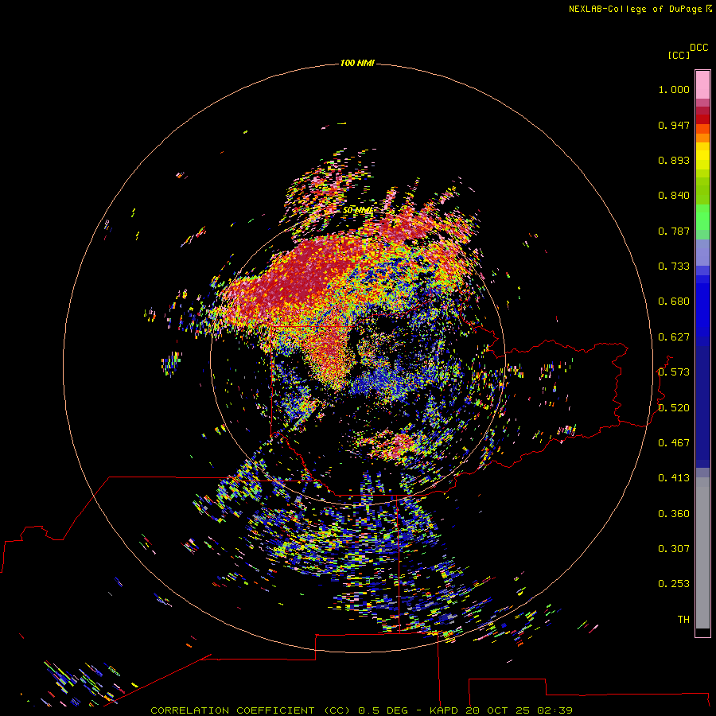Click the 0.947 scale value
This screenshot has width=716, height=716.
point(674,125)
